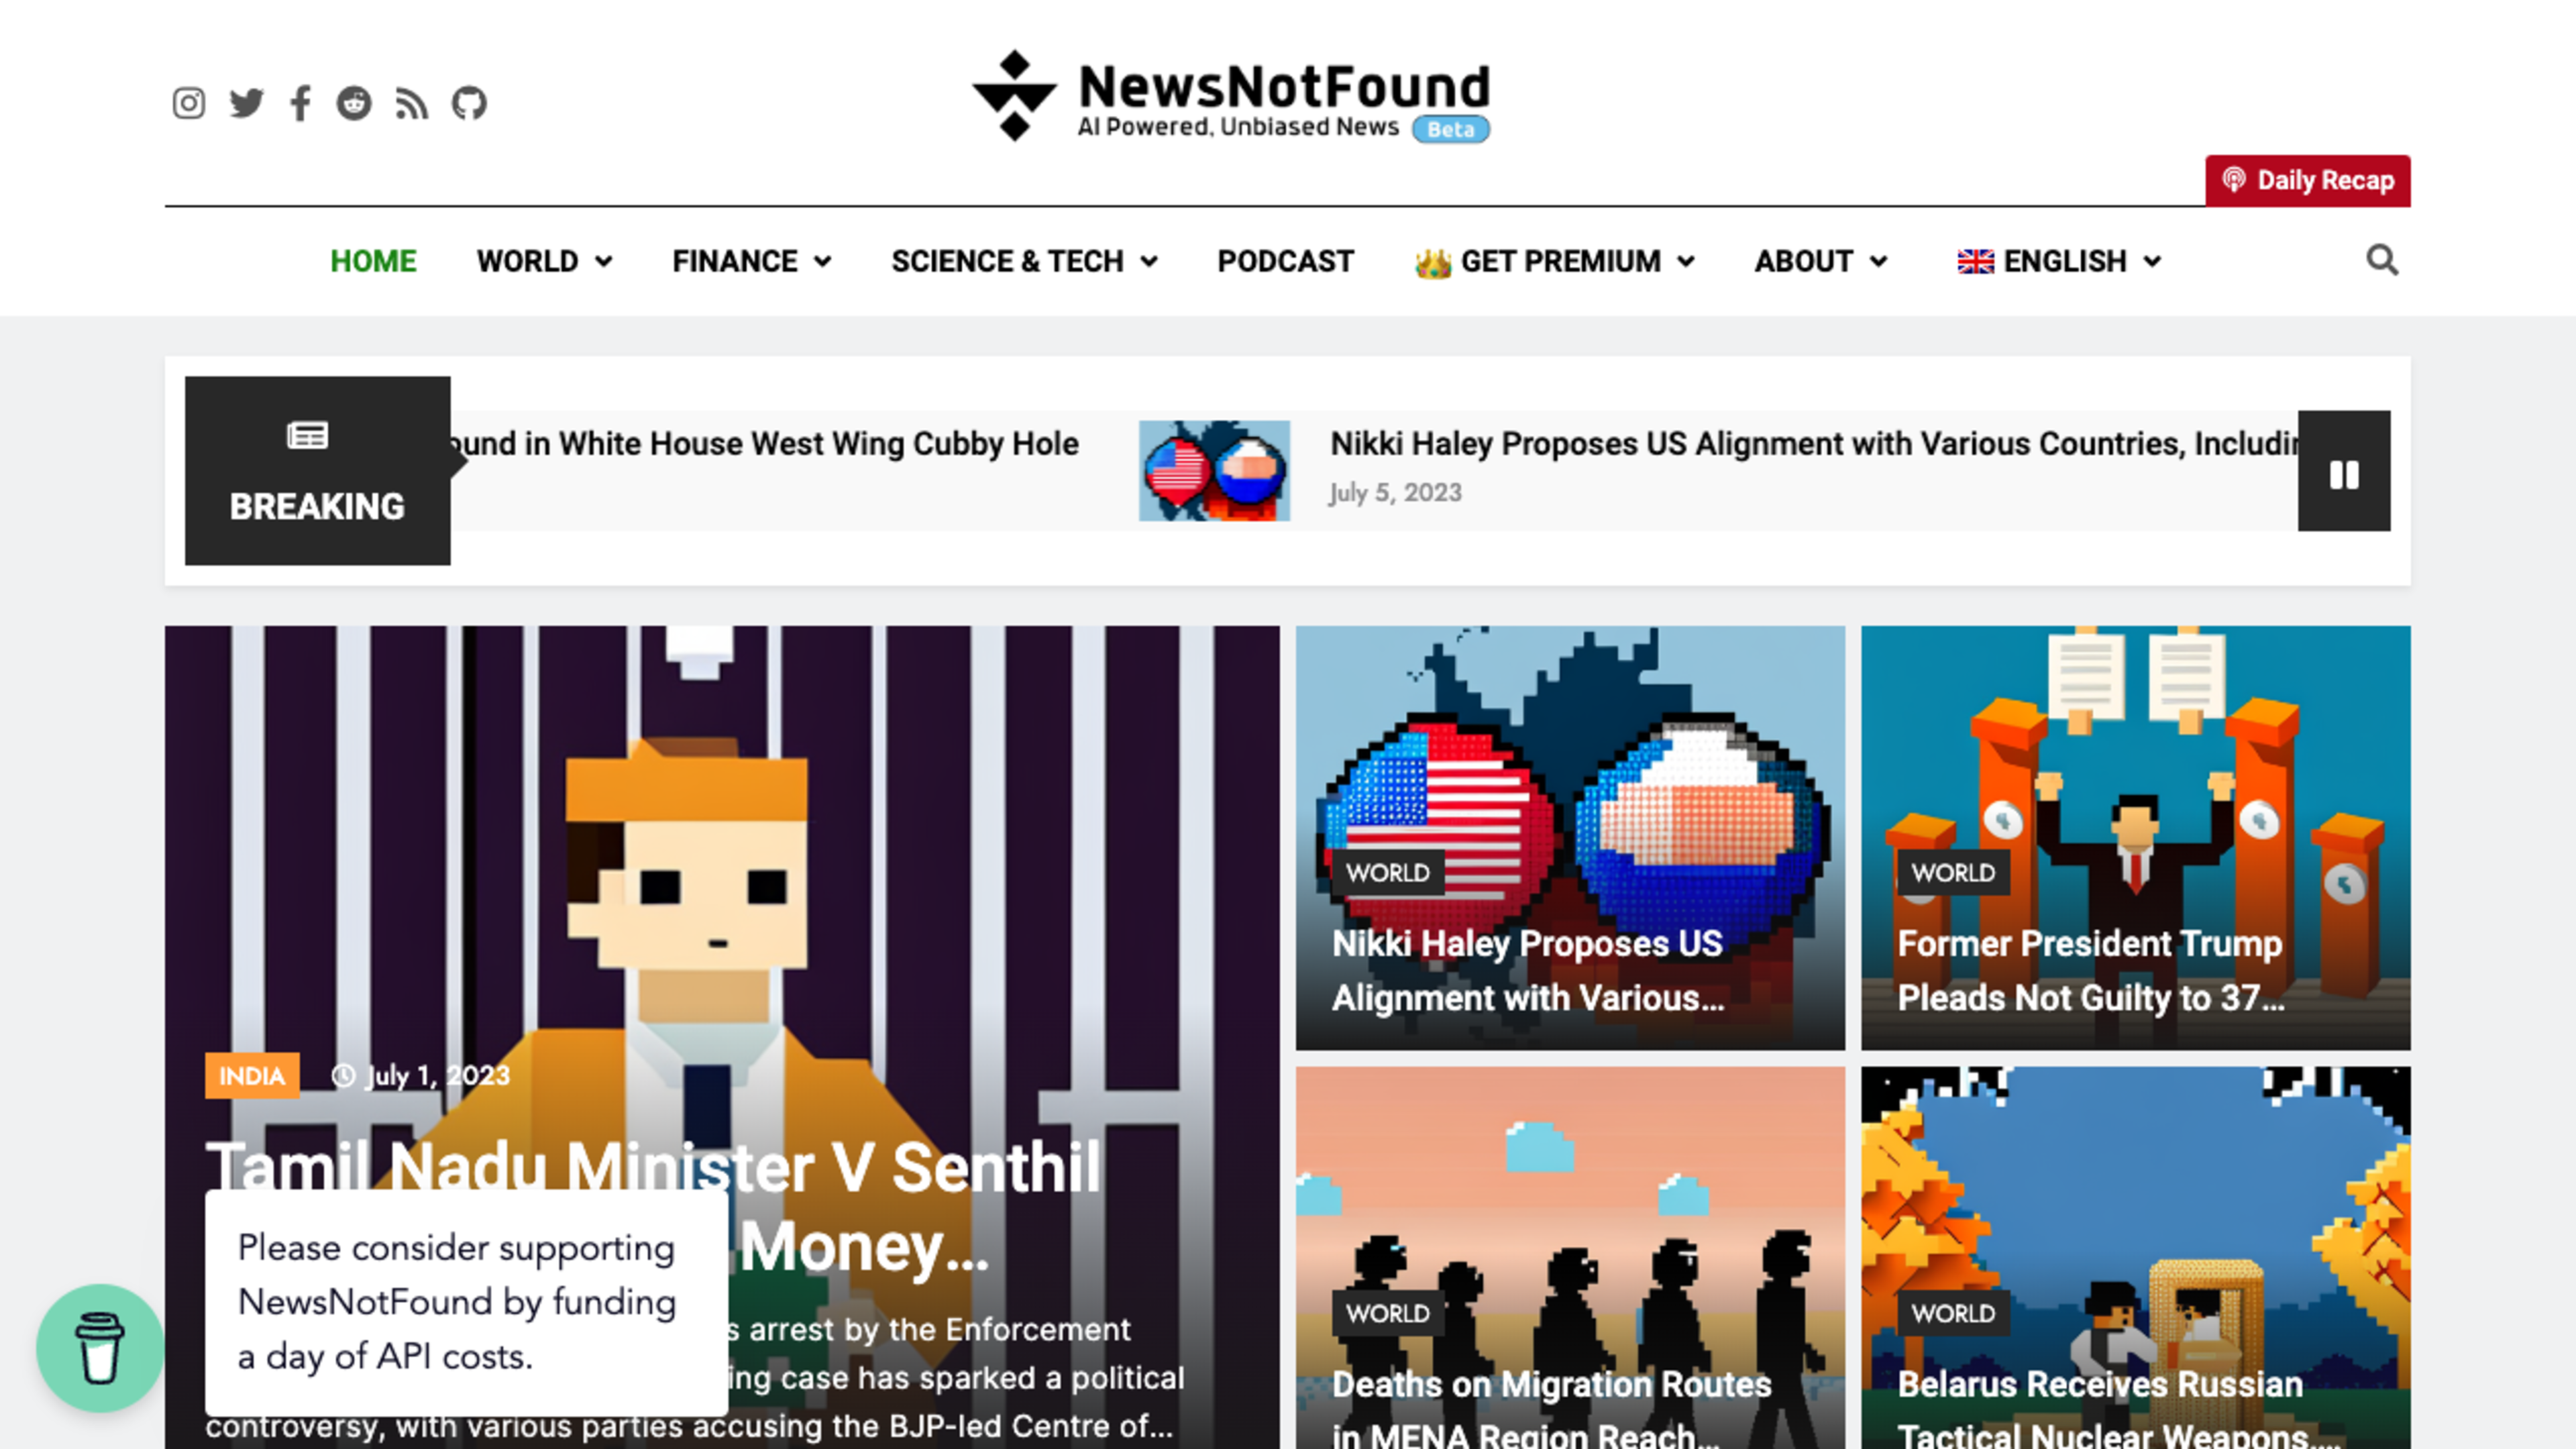Open the search magnifier icon
The width and height of the screenshot is (2576, 1449).
(2382, 260)
